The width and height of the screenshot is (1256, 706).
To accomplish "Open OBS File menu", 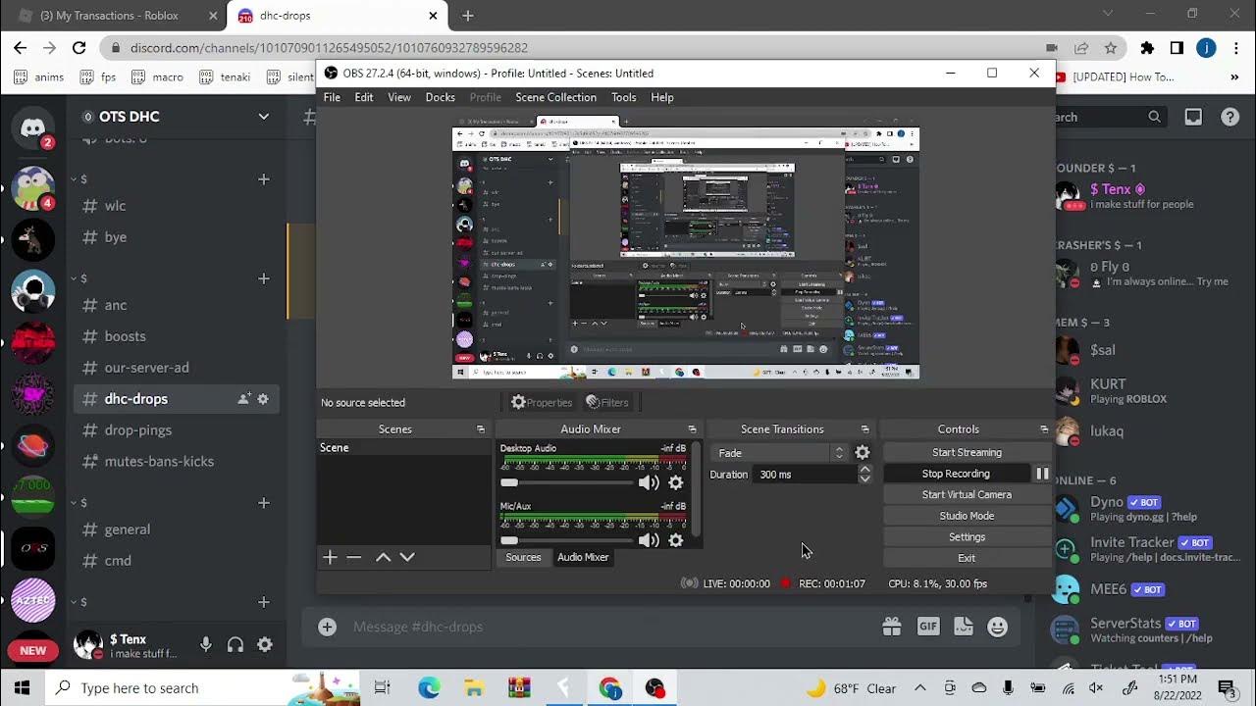I will tap(332, 97).
